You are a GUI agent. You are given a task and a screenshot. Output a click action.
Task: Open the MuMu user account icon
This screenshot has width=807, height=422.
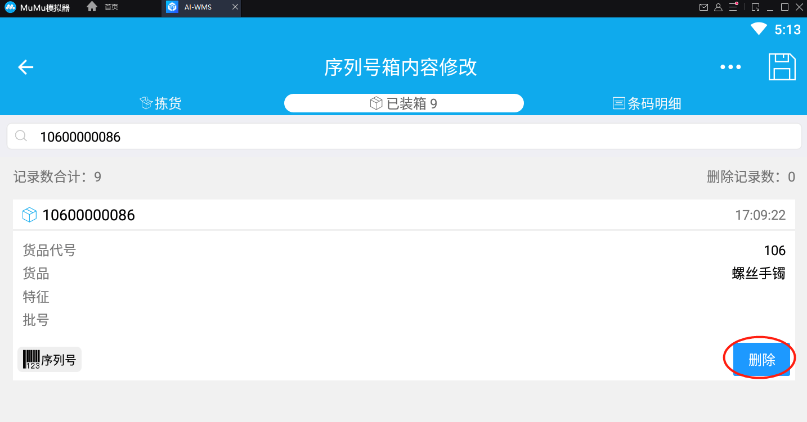[718, 7]
